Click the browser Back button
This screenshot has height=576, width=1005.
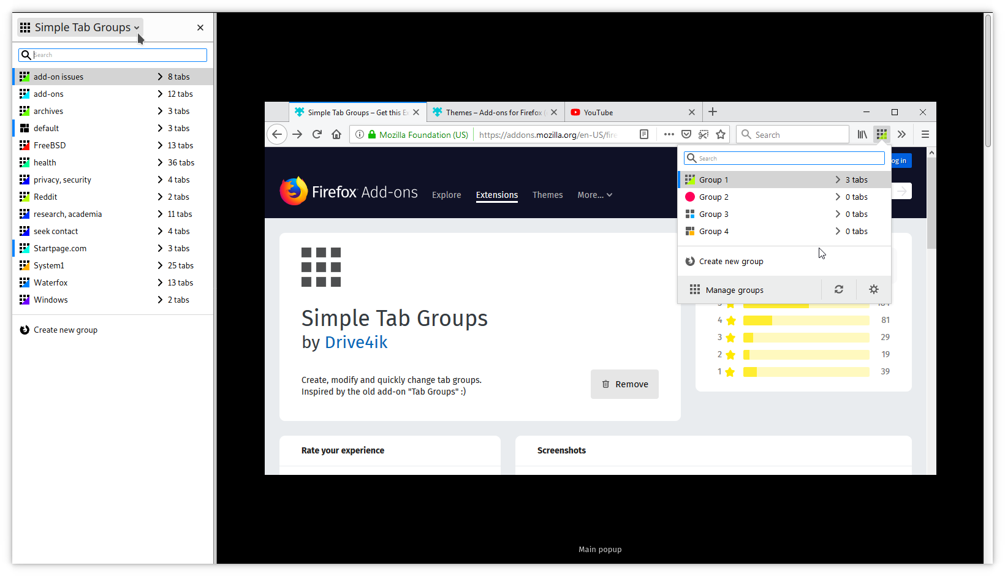click(277, 134)
